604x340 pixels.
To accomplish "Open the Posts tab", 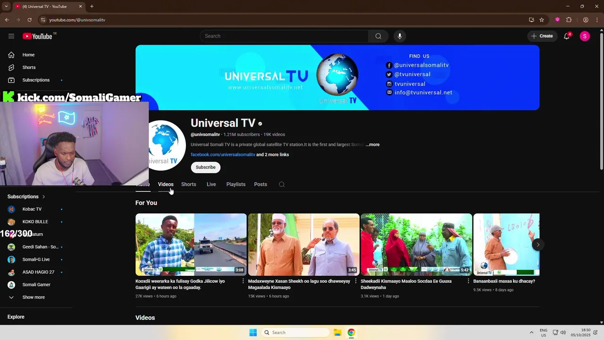I will click(x=260, y=184).
